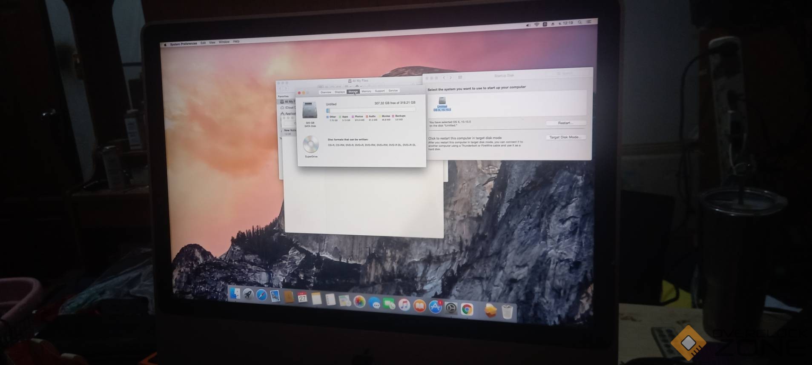The width and height of the screenshot is (812, 365).
Task: Launch Launchpad rocket icon in Dock
Action: (248, 294)
